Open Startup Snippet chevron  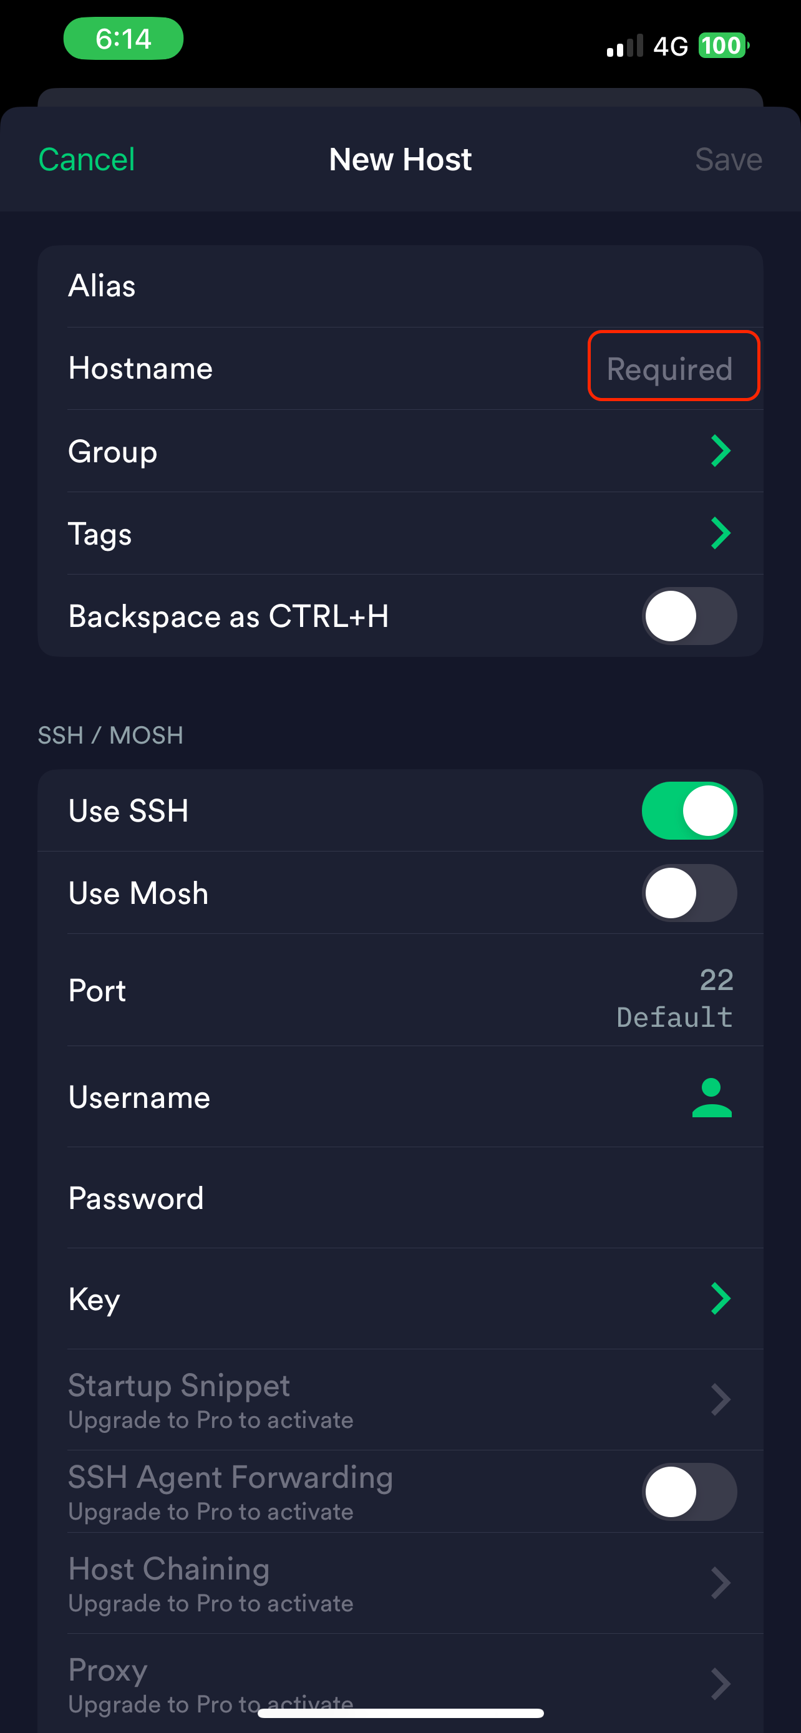click(721, 1400)
